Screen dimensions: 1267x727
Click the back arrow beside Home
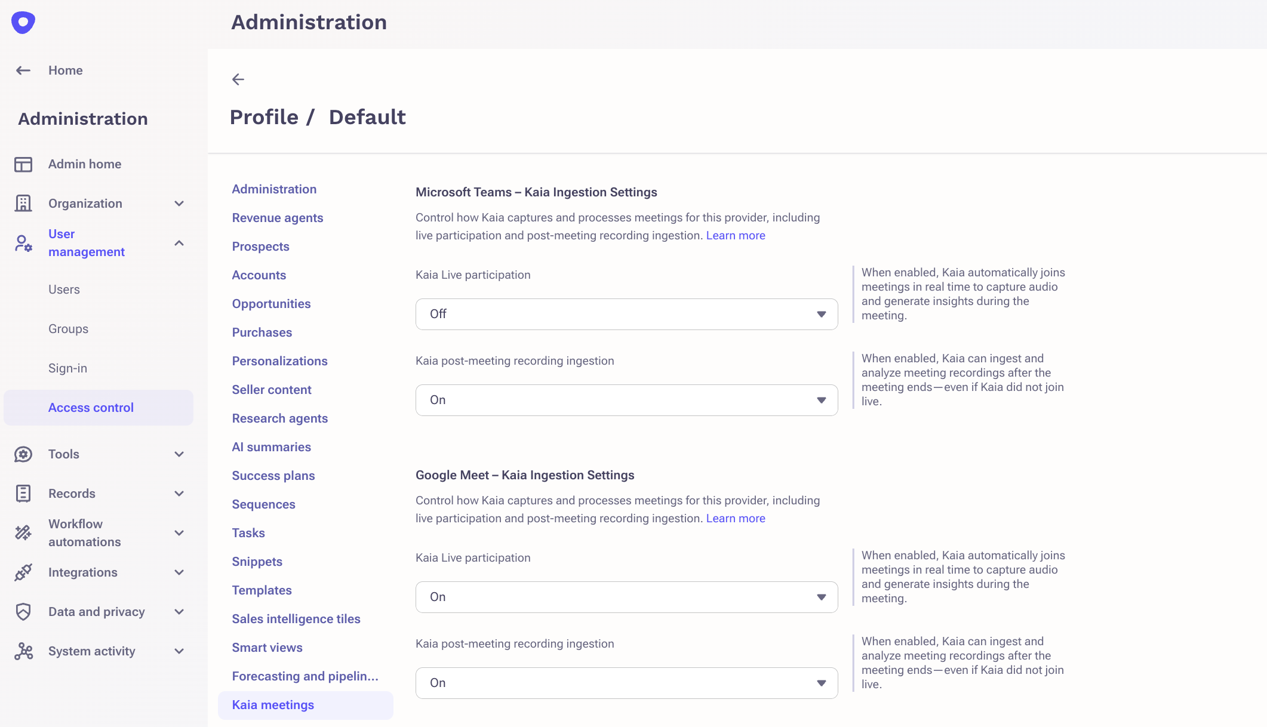pos(23,70)
